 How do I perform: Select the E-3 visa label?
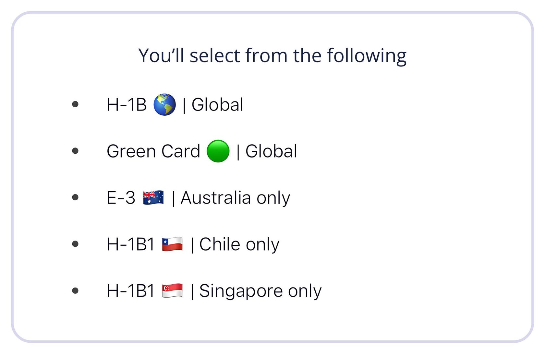click(121, 198)
